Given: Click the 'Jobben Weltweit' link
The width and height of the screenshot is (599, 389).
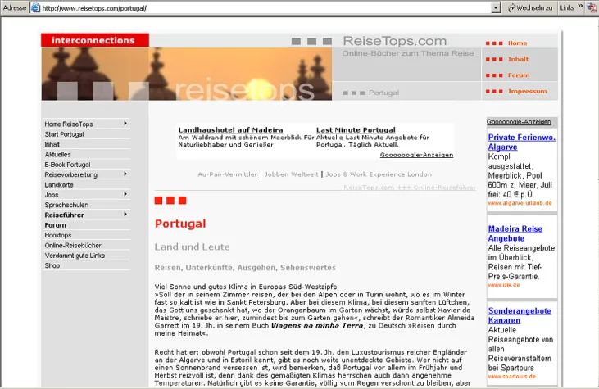Looking at the screenshot, I should pyautogui.click(x=293, y=174).
